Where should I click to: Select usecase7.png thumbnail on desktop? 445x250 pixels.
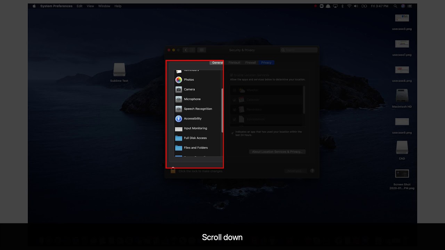pos(402,44)
